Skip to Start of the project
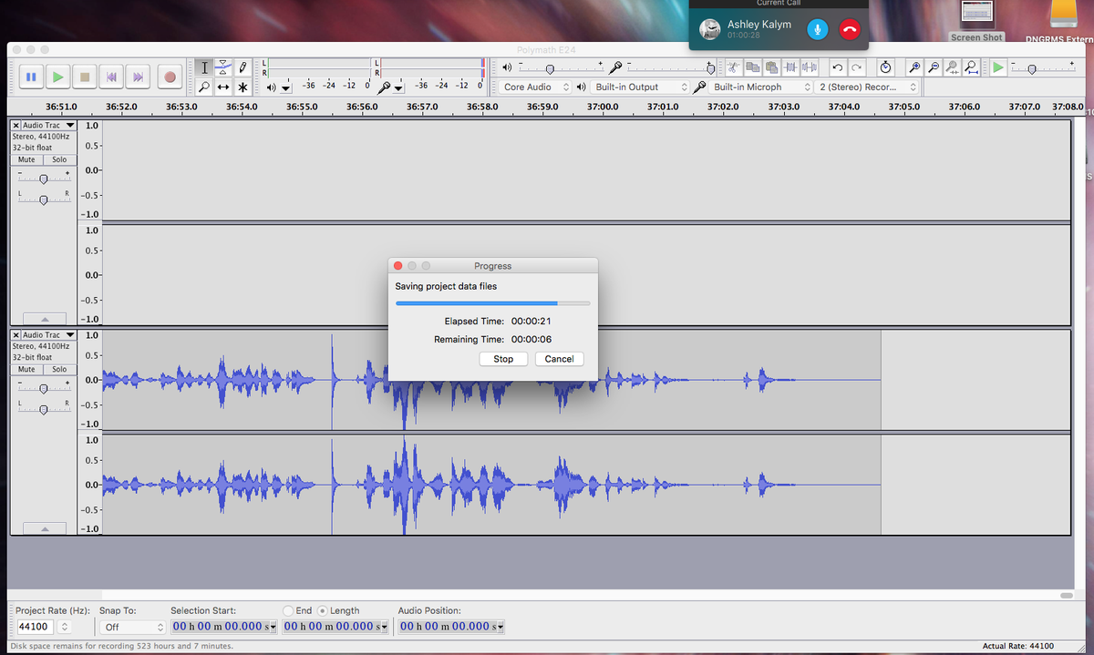This screenshot has width=1094, height=655. click(112, 77)
